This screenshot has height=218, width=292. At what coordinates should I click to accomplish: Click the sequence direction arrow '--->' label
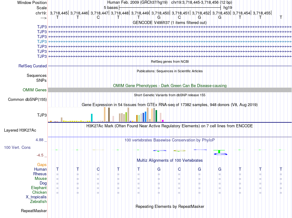[x=44, y=18]
